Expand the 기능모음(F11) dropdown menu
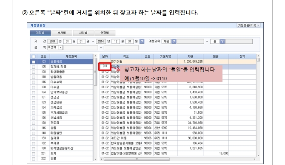The image size is (285, 165). 248,25
